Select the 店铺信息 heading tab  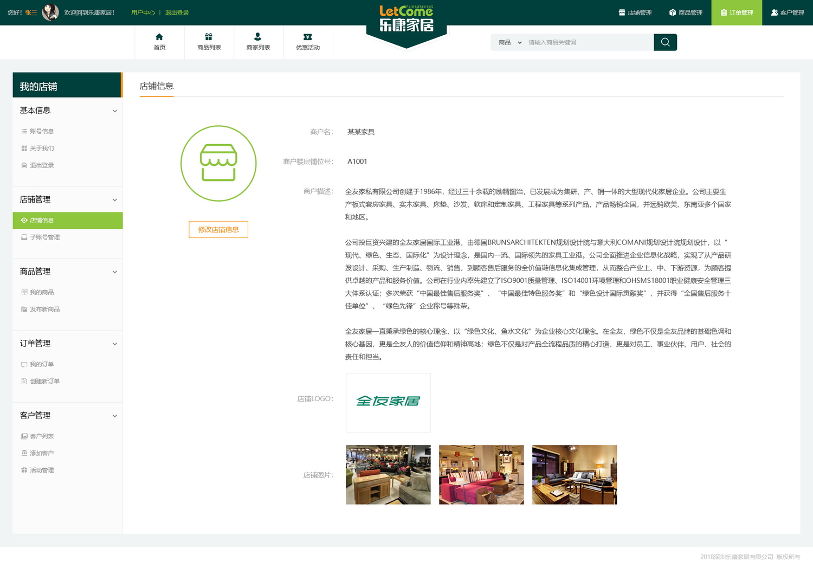[x=157, y=86]
